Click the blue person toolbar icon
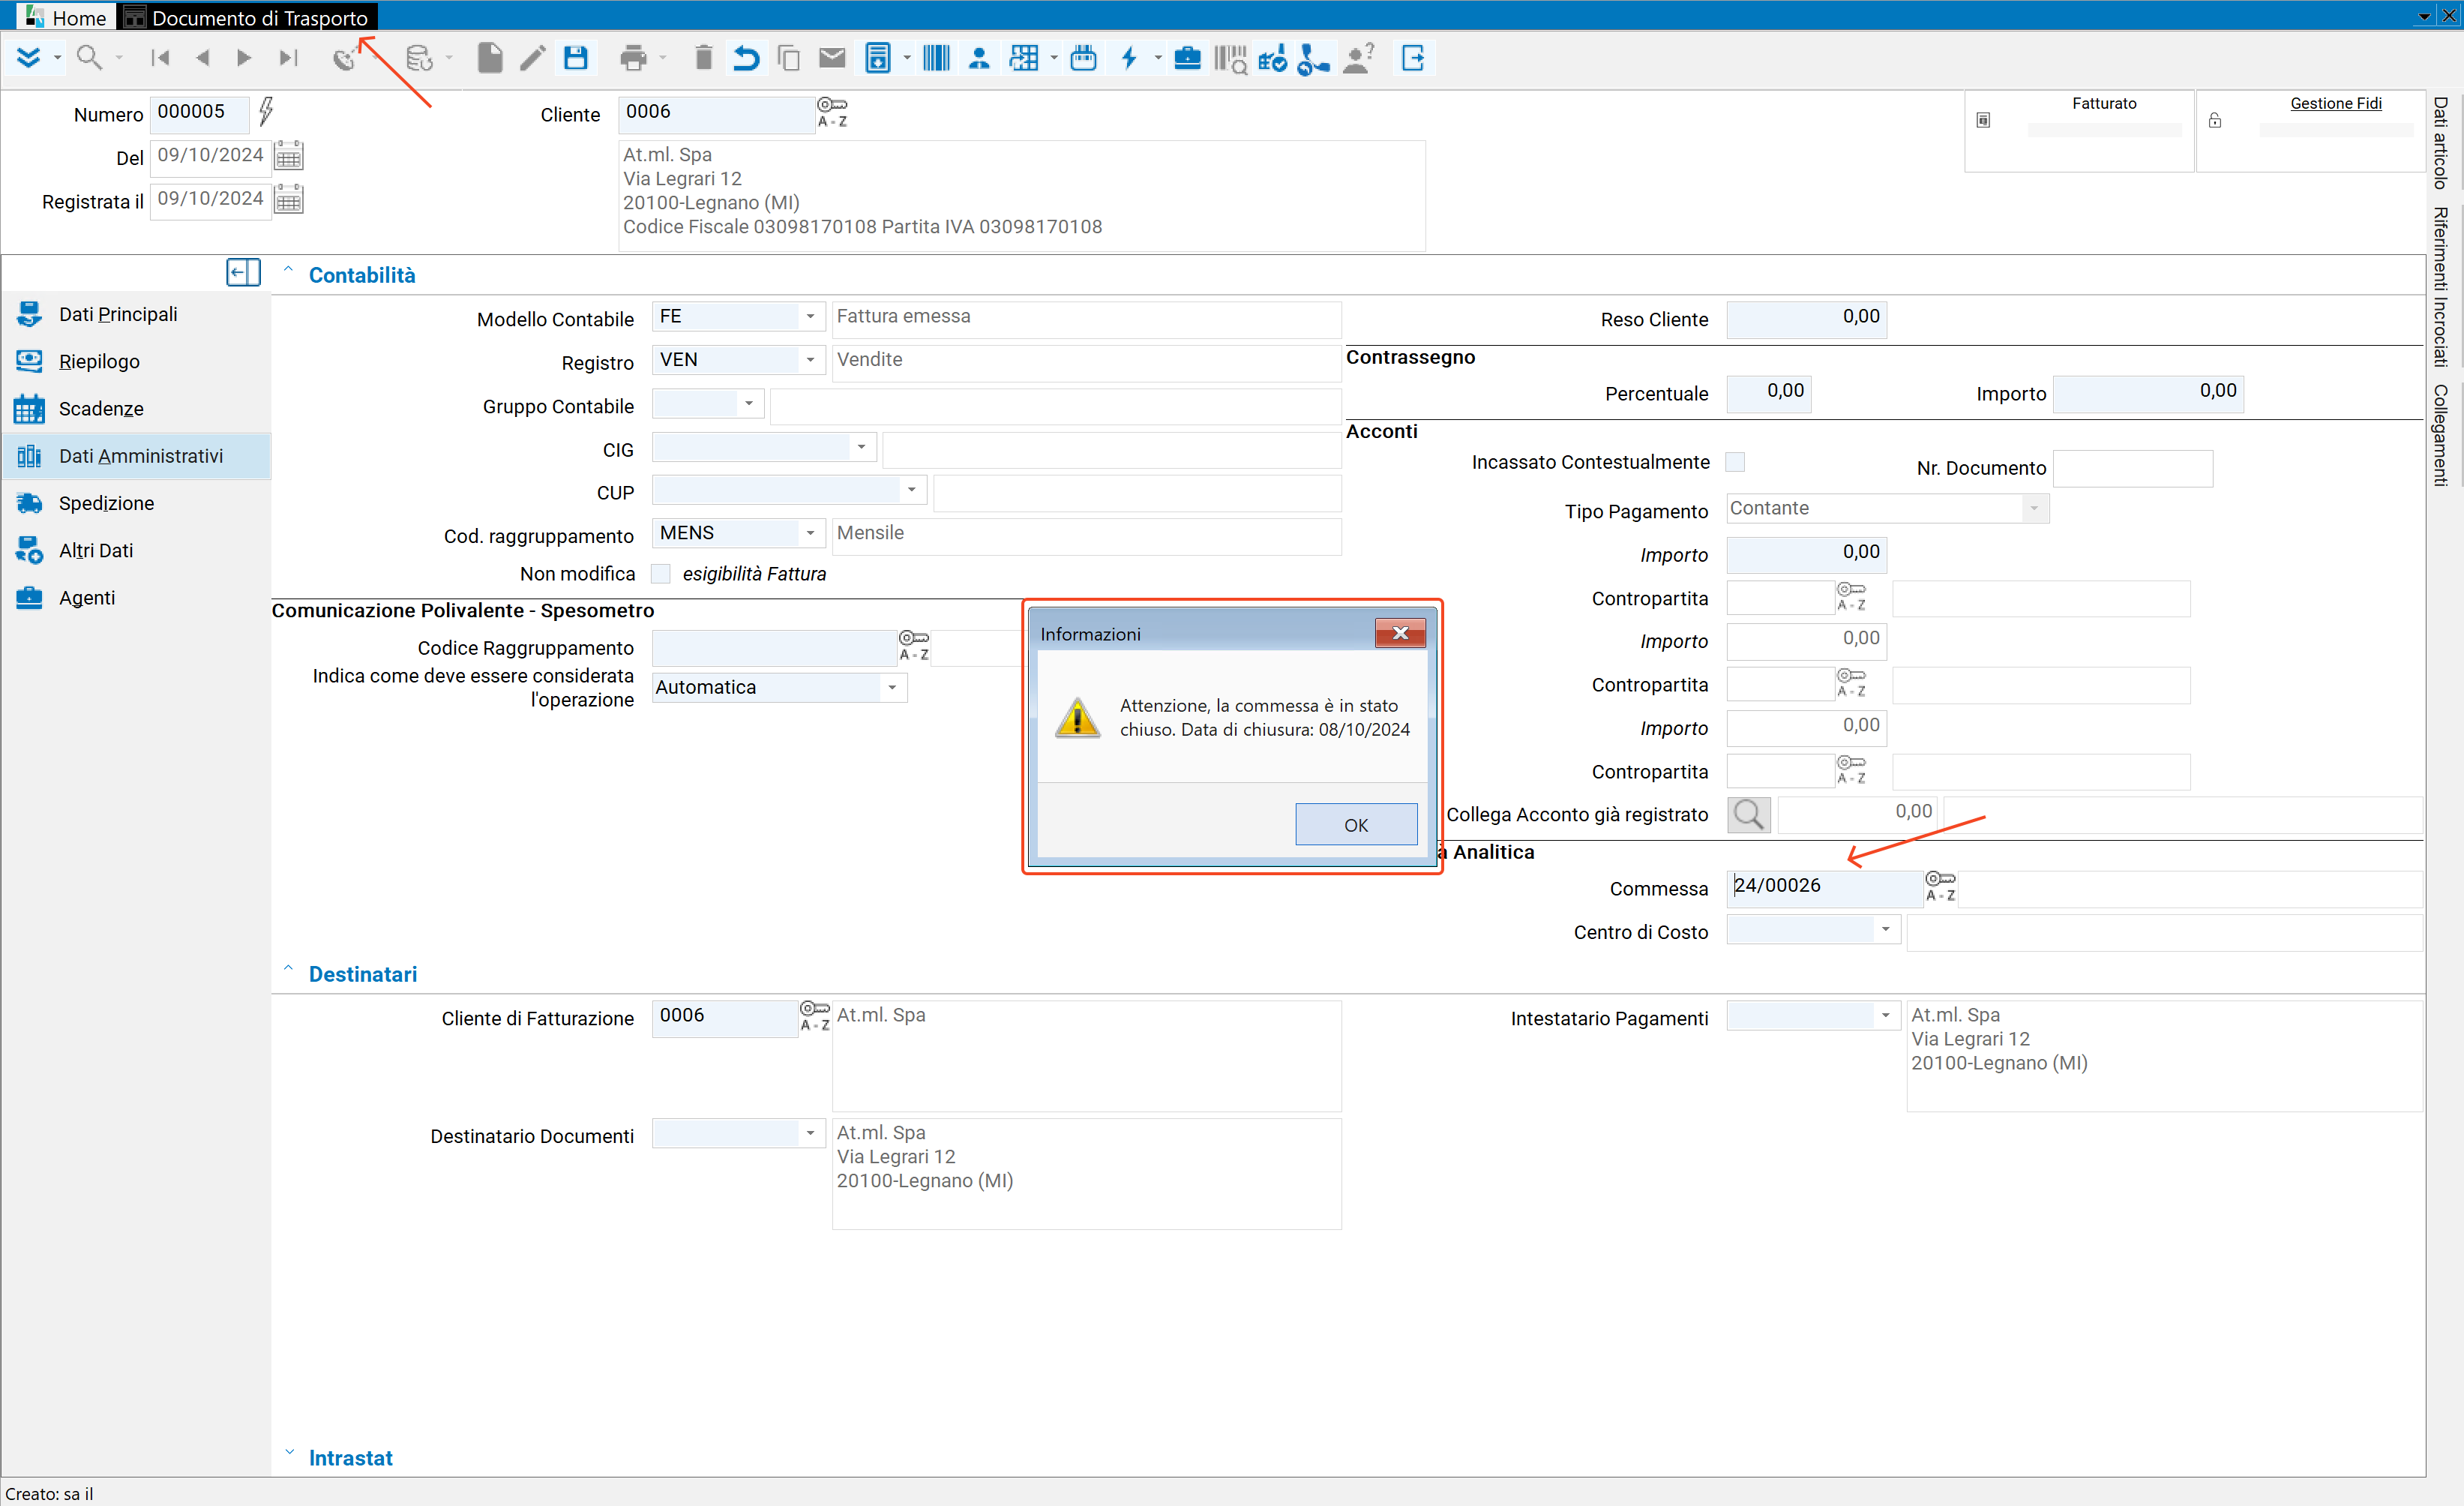 (979, 58)
